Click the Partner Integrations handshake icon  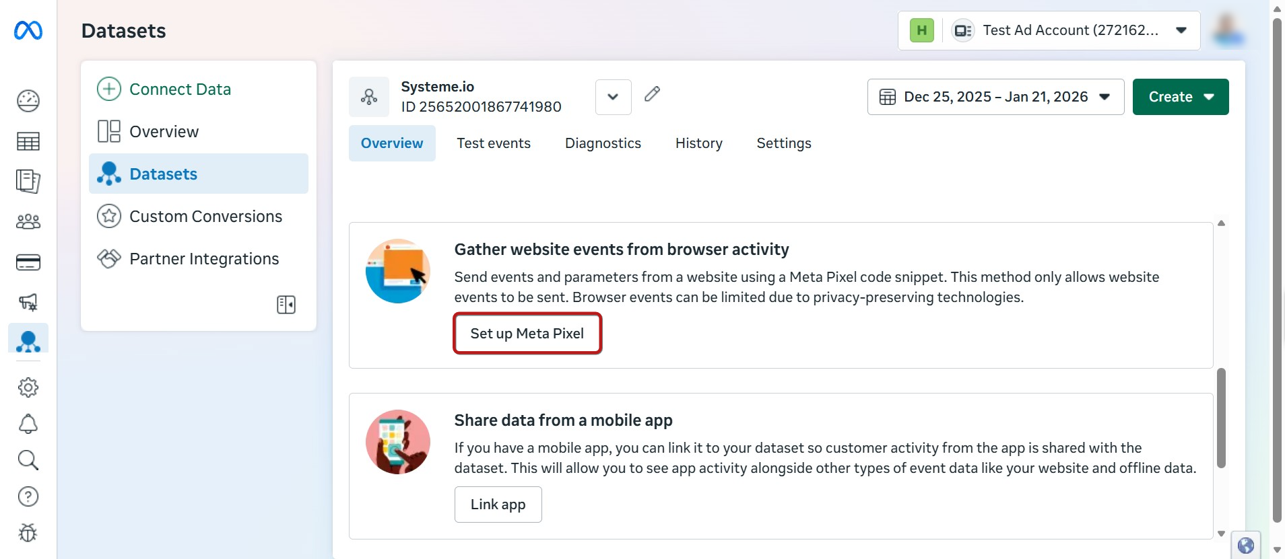[x=109, y=258]
